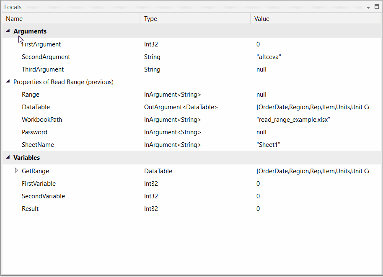This screenshot has height=277, width=383.
Task: Collapse the Variables section
Action: click(x=8, y=157)
